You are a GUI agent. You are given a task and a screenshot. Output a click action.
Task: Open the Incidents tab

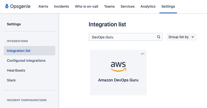62,6
